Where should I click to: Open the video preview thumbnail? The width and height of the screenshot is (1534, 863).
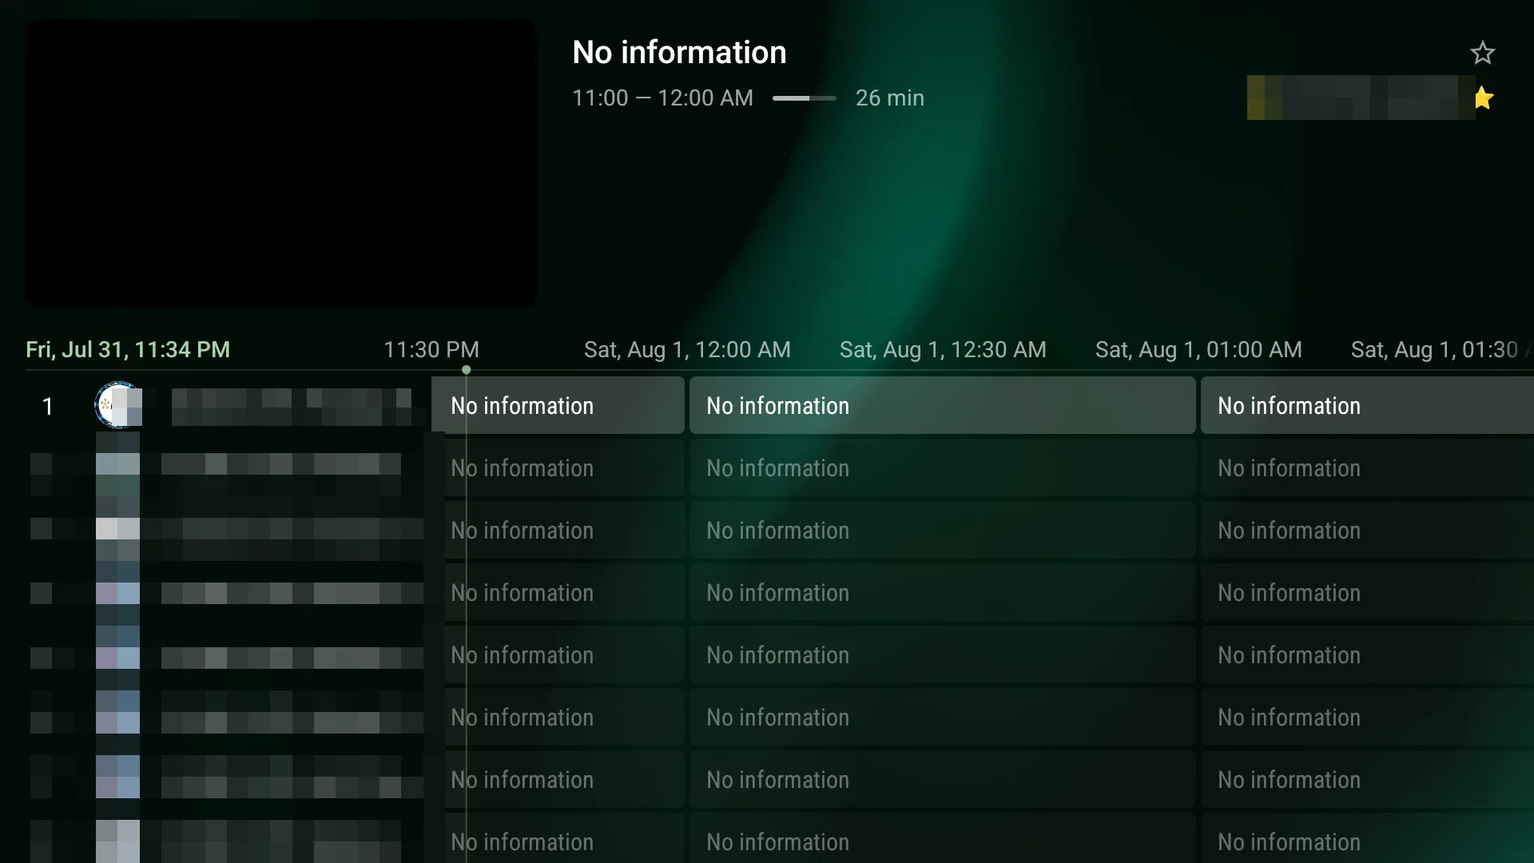(x=280, y=163)
